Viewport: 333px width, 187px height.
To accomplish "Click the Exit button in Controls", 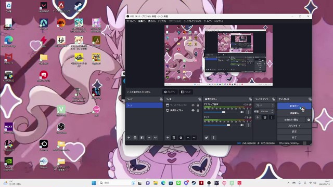I will 294,138.
